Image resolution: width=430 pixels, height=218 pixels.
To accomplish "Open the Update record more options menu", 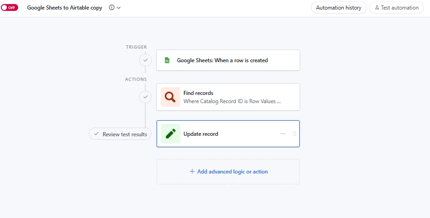I will point(283,134).
